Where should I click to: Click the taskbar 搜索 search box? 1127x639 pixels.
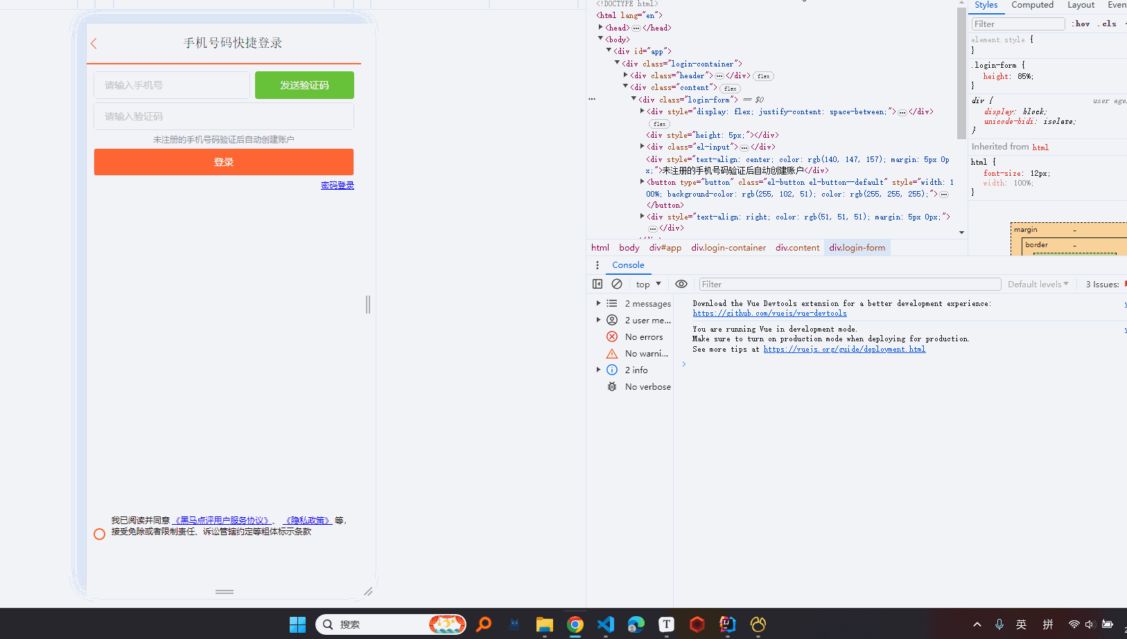click(391, 624)
